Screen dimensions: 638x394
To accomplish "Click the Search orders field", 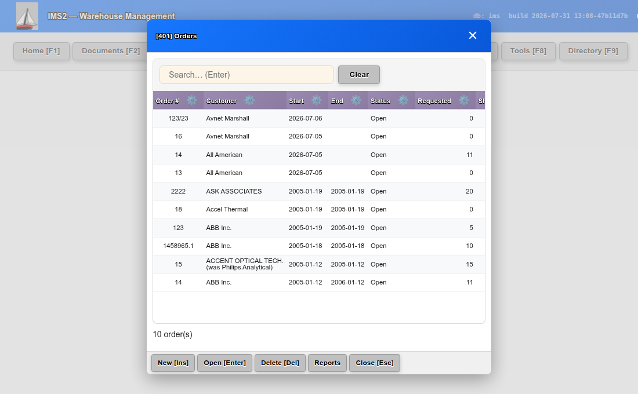I will point(246,75).
